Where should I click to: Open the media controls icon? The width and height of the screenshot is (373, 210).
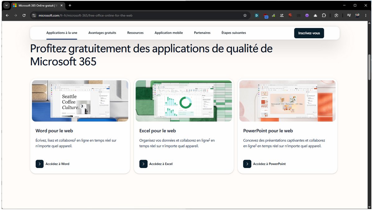click(x=349, y=15)
